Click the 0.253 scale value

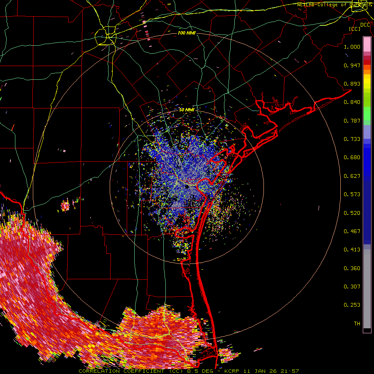[352, 305]
